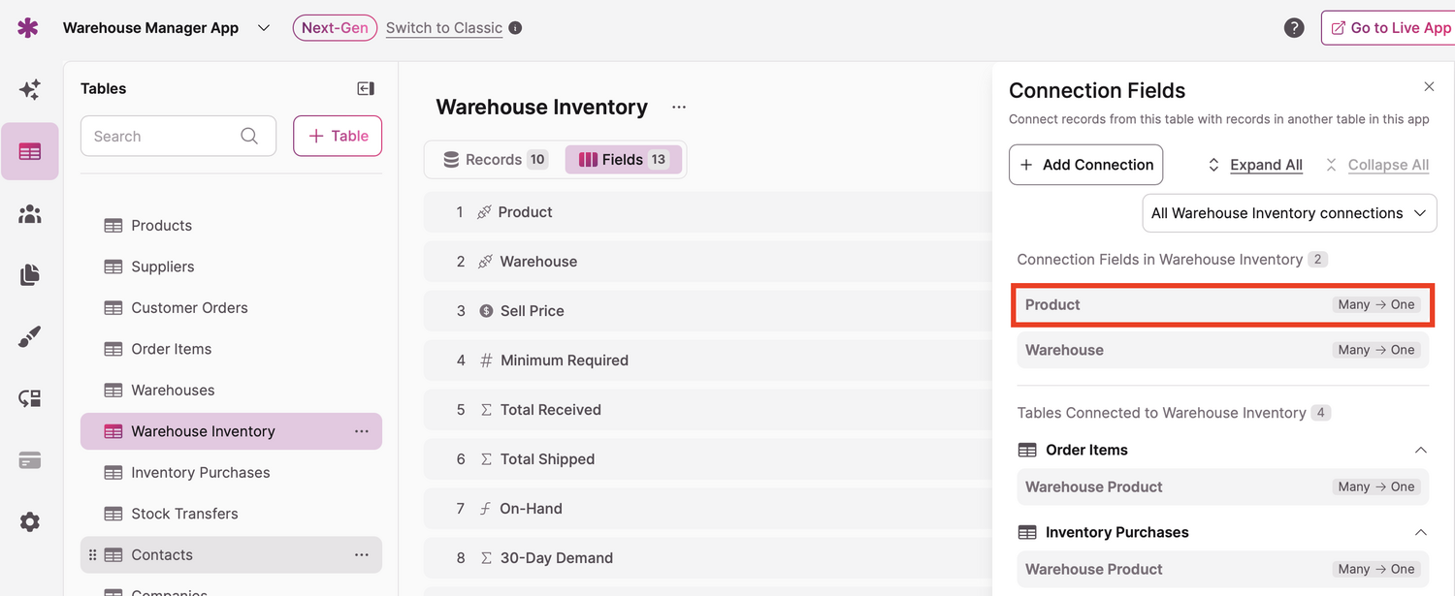Viewport: 1455px width, 596px height.
Task: Click the help question mark icon
Action: coord(1294,28)
